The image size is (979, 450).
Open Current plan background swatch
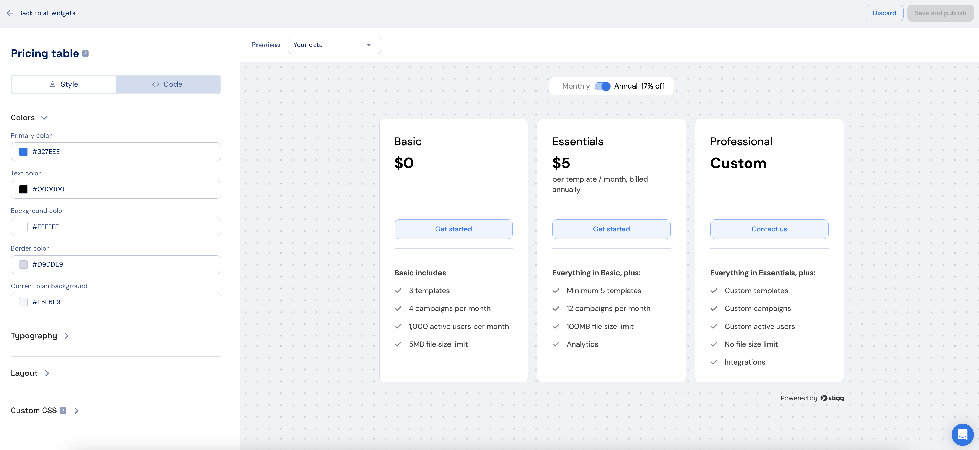click(23, 302)
